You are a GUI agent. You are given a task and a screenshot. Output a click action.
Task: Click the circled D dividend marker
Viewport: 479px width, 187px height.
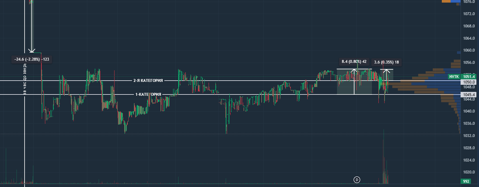coord(357,179)
